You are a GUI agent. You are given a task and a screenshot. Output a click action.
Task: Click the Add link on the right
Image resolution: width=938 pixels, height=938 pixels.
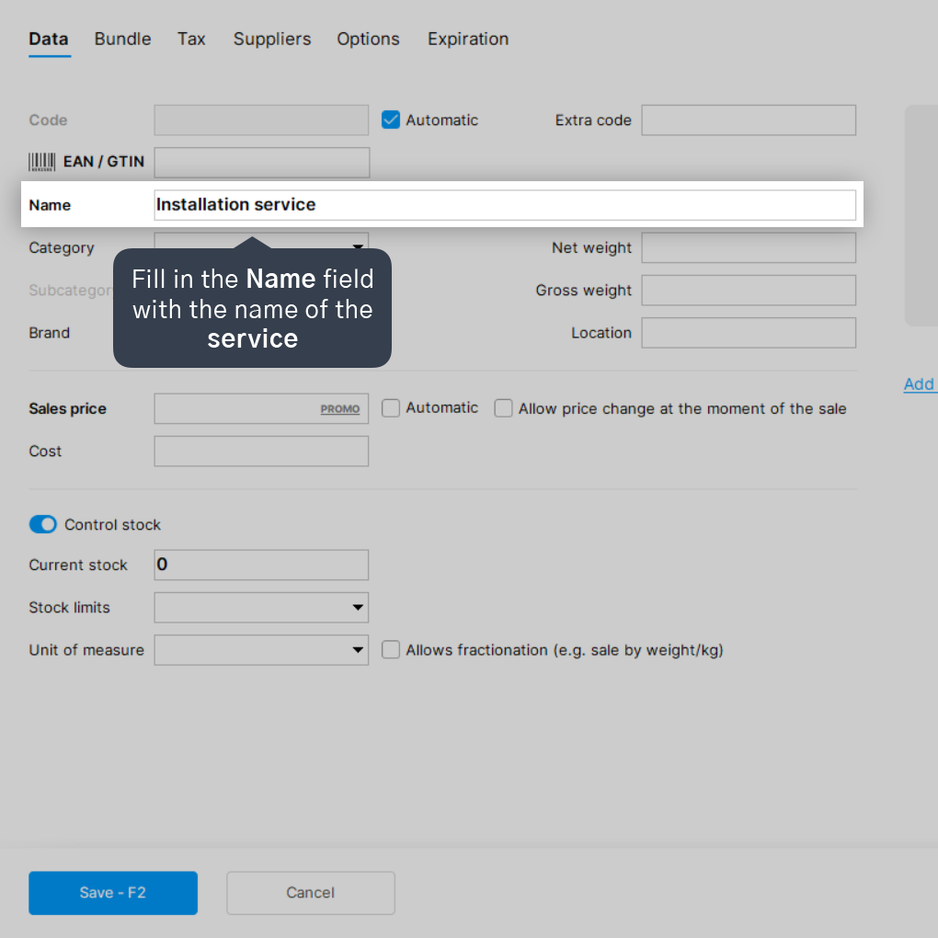point(920,384)
